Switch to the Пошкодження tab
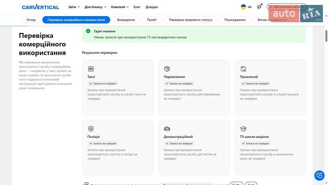Image resolution: width=328 pixels, height=185 pixels. coord(235,20)
